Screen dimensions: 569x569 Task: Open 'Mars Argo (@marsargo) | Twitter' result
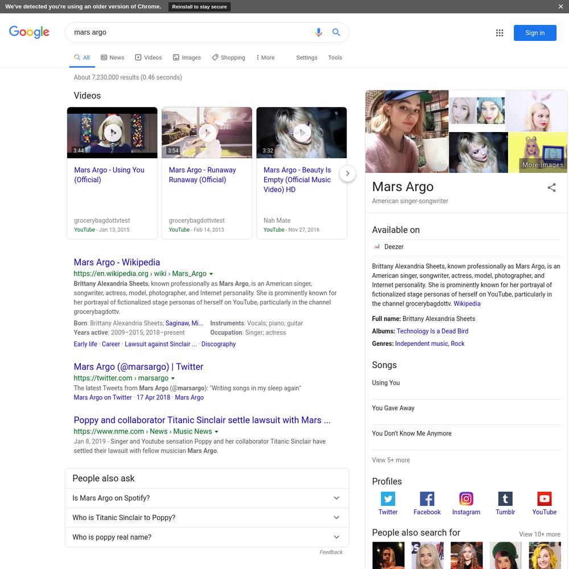(x=138, y=366)
